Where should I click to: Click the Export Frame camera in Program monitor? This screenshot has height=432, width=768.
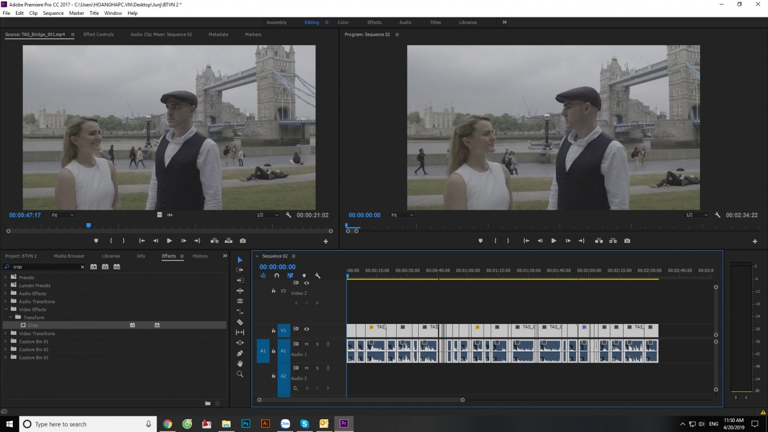point(627,241)
